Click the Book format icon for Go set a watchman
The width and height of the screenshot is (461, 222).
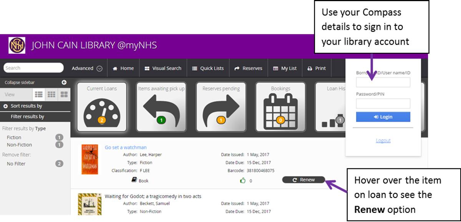click(x=134, y=180)
